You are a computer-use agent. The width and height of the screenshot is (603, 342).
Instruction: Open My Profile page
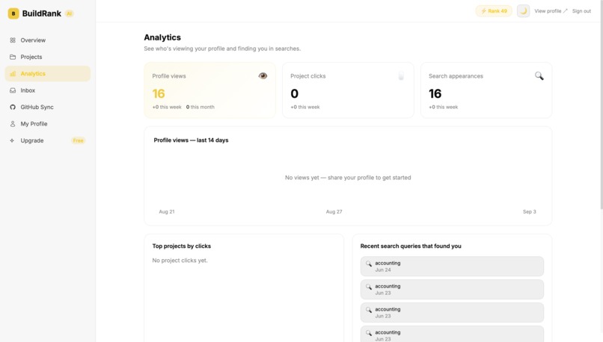click(48, 124)
